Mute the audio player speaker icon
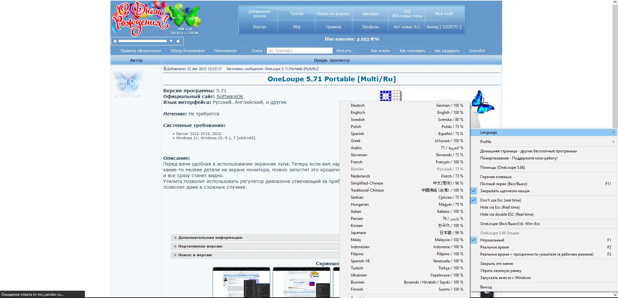The image size is (618, 298). coord(178,41)
